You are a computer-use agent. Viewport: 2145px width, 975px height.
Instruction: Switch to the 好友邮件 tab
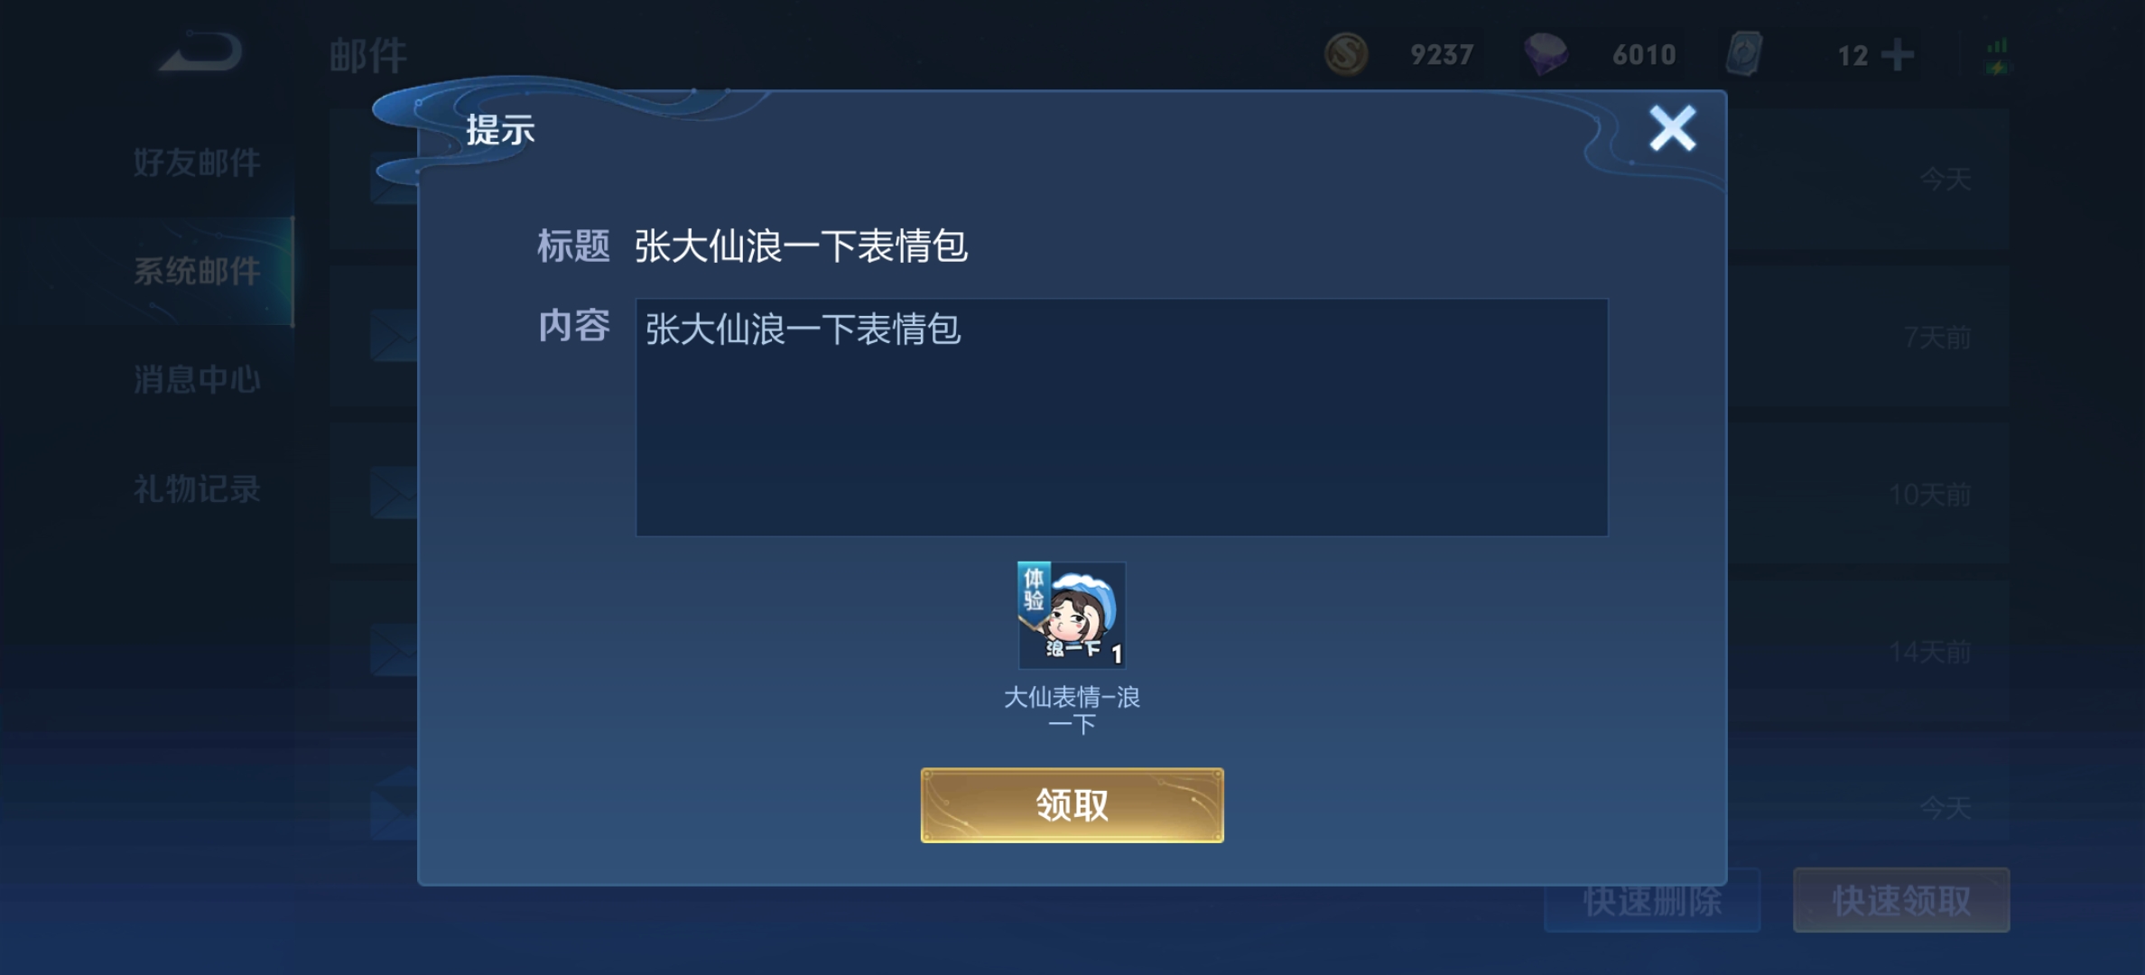pyautogui.click(x=197, y=162)
